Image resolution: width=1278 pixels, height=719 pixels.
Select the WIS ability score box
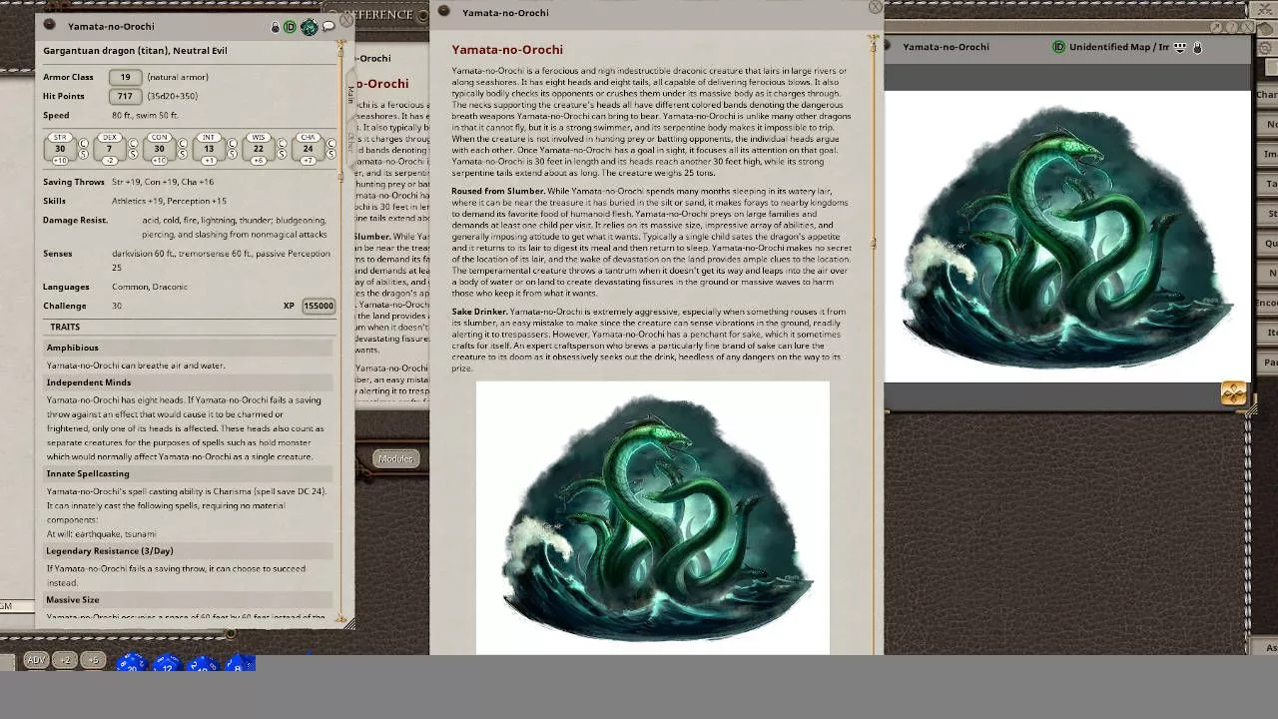click(258, 148)
